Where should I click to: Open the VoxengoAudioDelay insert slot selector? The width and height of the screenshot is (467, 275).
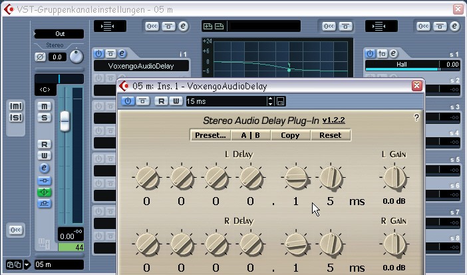141,66
